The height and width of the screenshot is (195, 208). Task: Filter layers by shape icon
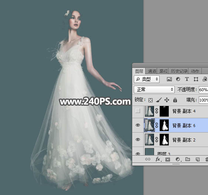click(196, 79)
